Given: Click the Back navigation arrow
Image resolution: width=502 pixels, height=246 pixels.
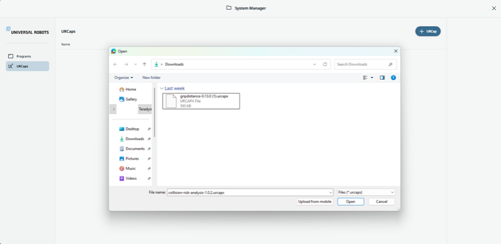Looking at the screenshot, I should coord(115,64).
